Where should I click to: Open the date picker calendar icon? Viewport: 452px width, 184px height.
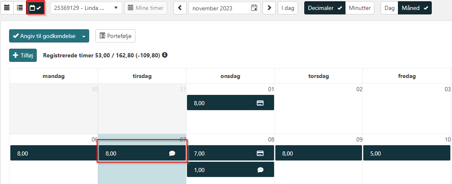254,8
